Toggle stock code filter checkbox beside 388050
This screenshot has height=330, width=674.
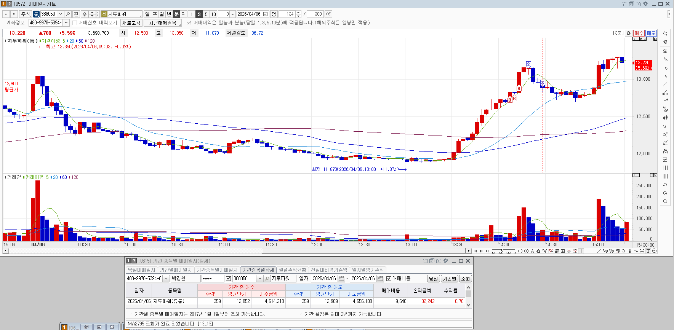pyautogui.click(x=228, y=279)
